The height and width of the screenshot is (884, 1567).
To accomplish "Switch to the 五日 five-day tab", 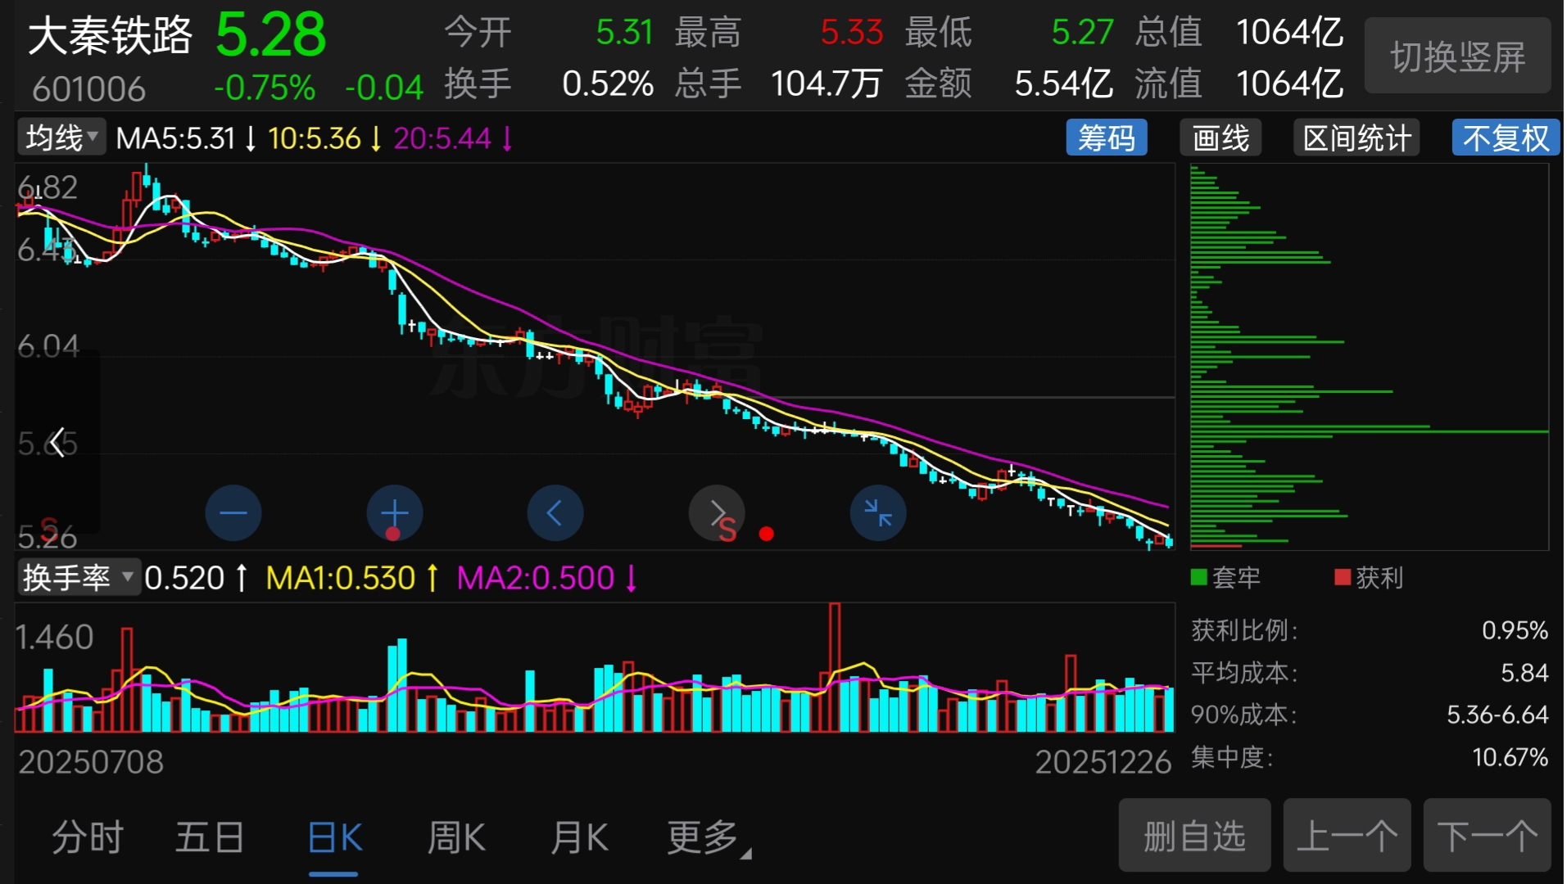I will coord(210,837).
